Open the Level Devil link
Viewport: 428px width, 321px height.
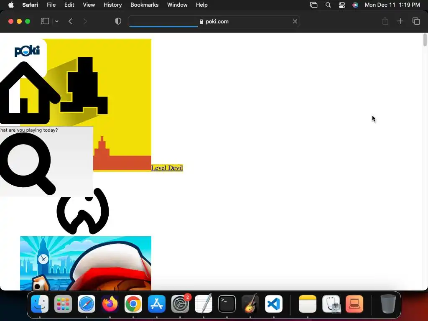[x=167, y=168]
